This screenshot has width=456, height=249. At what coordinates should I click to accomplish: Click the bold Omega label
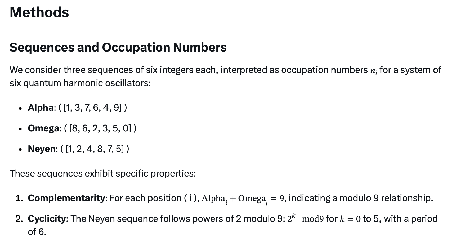click(44, 128)
